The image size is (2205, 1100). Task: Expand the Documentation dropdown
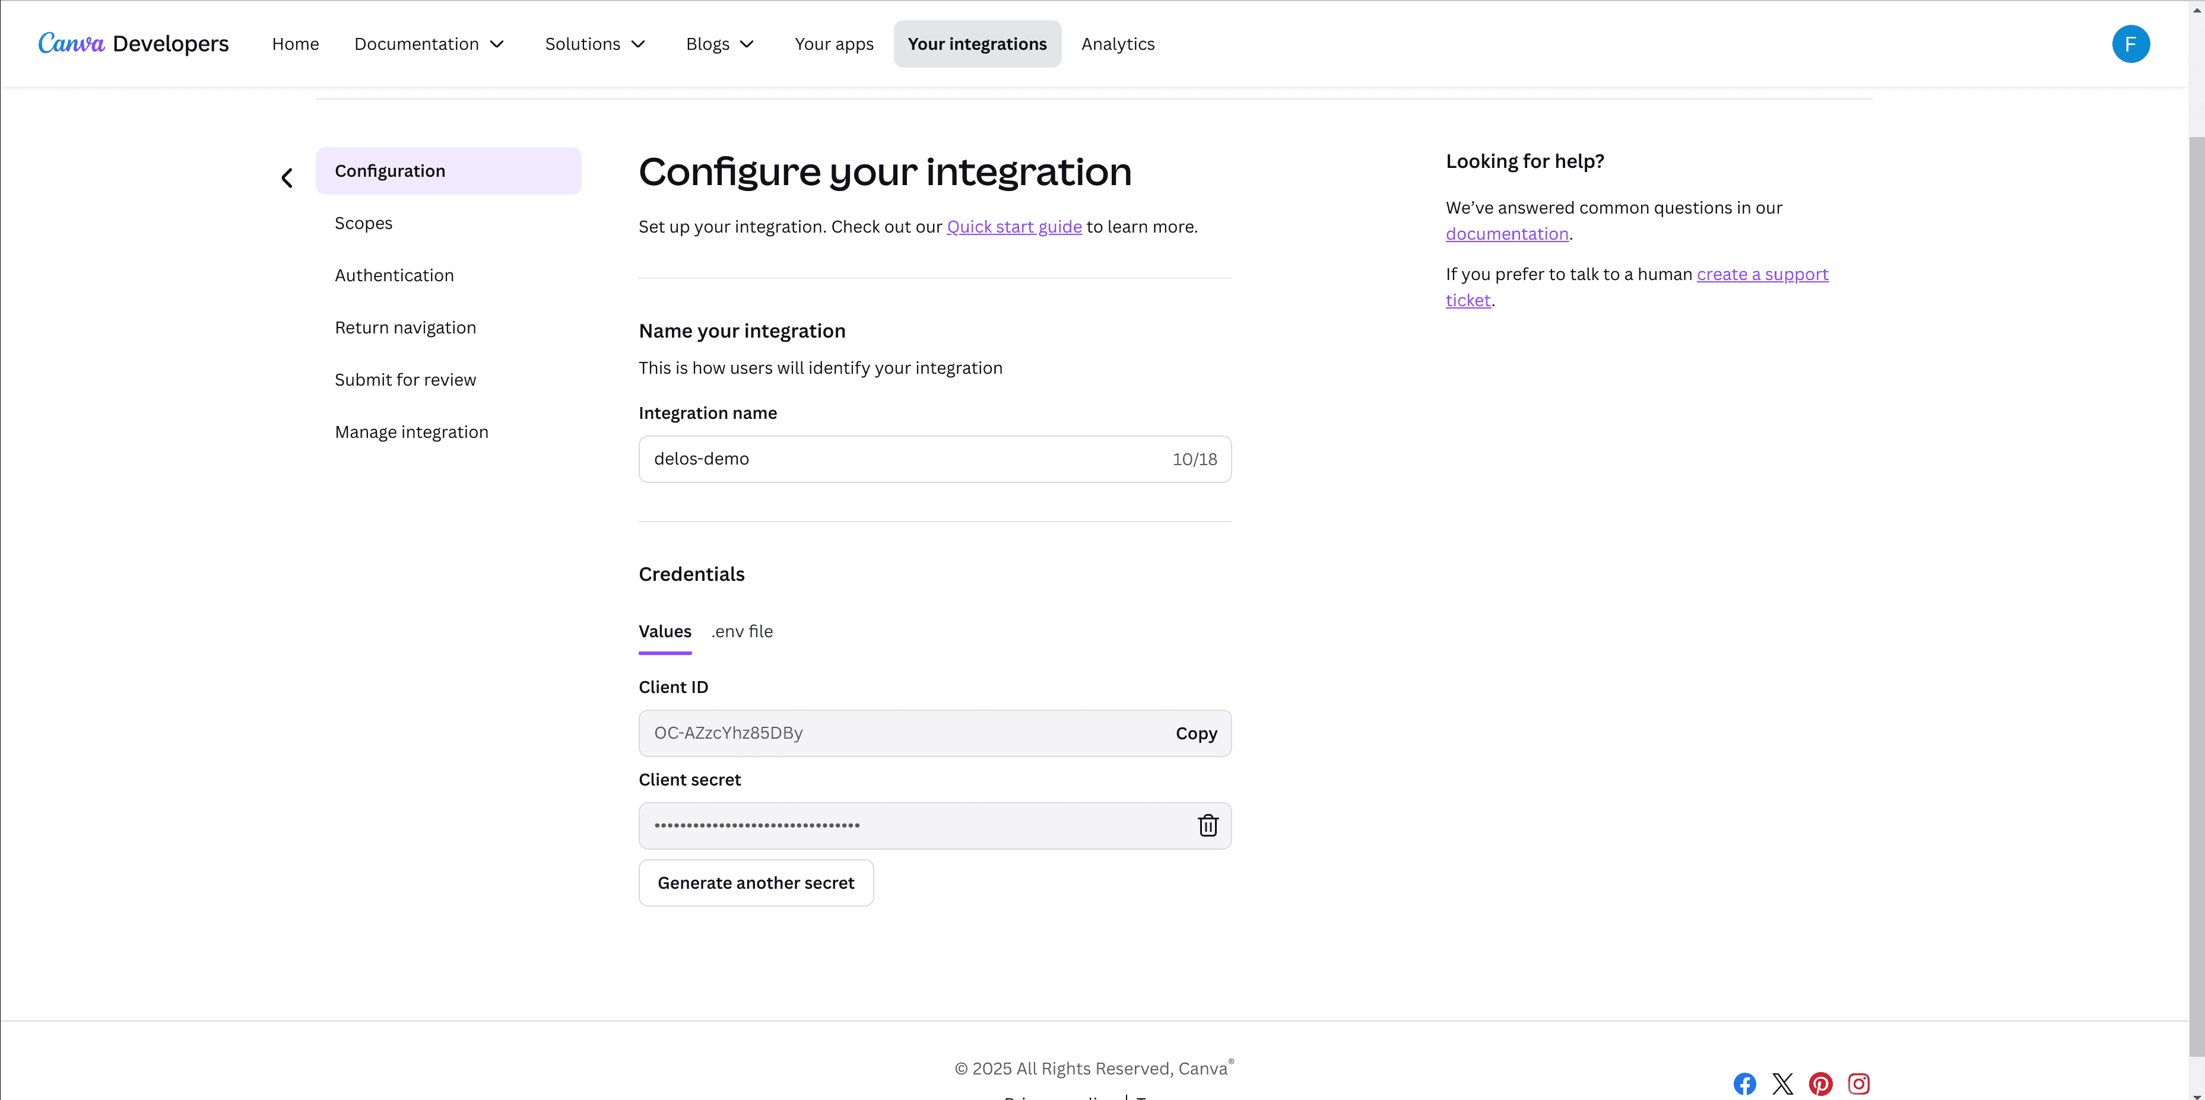[430, 44]
